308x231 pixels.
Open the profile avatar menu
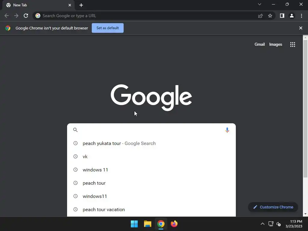pyautogui.click(x=292, y=16)
